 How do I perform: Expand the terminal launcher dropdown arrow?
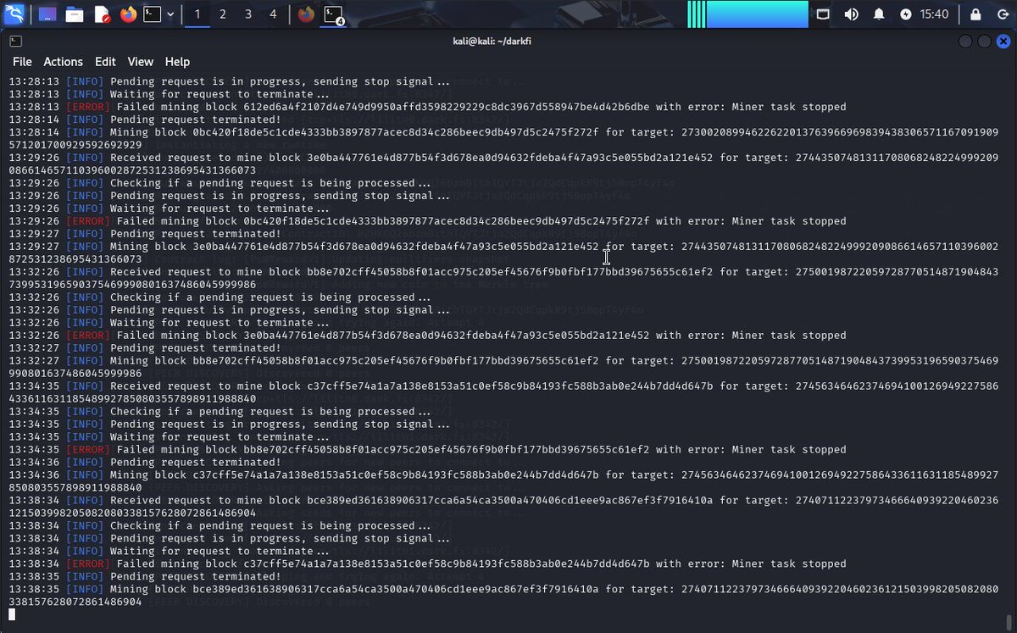pos(170,14)
